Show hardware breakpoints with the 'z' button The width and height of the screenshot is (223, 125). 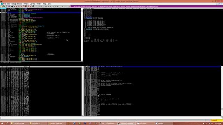(60, 6)
